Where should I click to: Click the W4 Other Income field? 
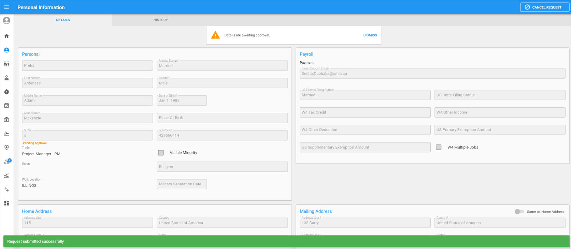pyautogui.click(x=500, y=112)
